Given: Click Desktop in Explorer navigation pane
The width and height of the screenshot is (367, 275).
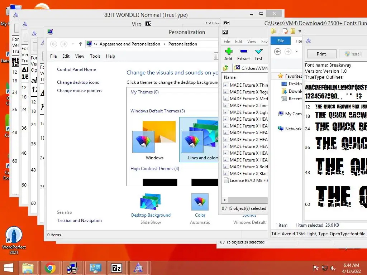Looking at the screenshot, I should pyautogui.click(x=292, y=84).
